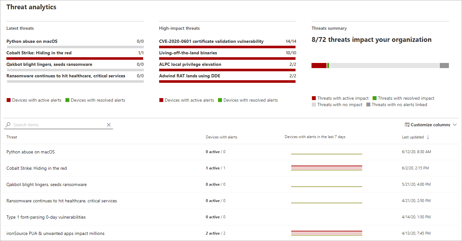The width and height of the screenshot is (462, 241).
Task: Click ironSource PUA 7-day alerts sparkline
Action: pyautogui.click(x=327, y=233)
